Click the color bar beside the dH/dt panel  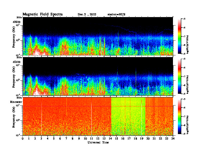coord(179,36)
